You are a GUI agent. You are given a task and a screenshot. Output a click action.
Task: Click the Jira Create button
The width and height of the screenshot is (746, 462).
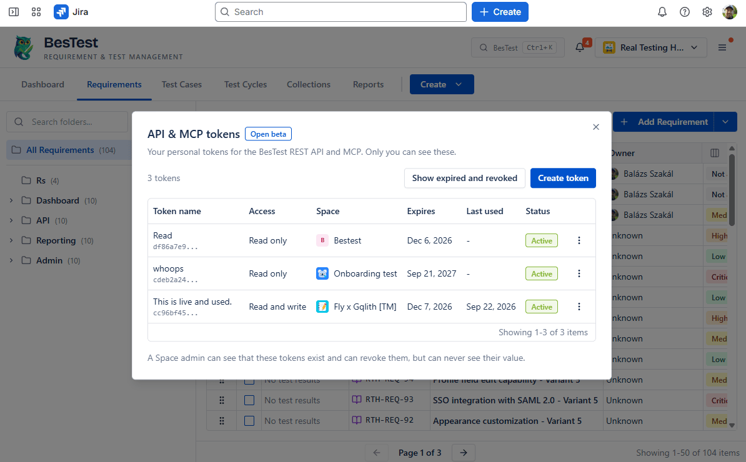click(500, 12)
